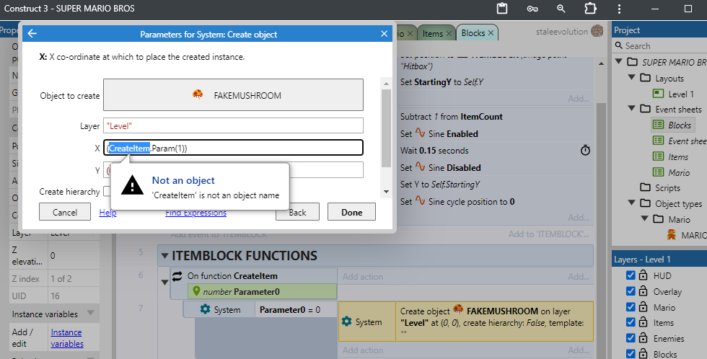
Task: Collapse the Object types folder
Action: coord(632,203)
